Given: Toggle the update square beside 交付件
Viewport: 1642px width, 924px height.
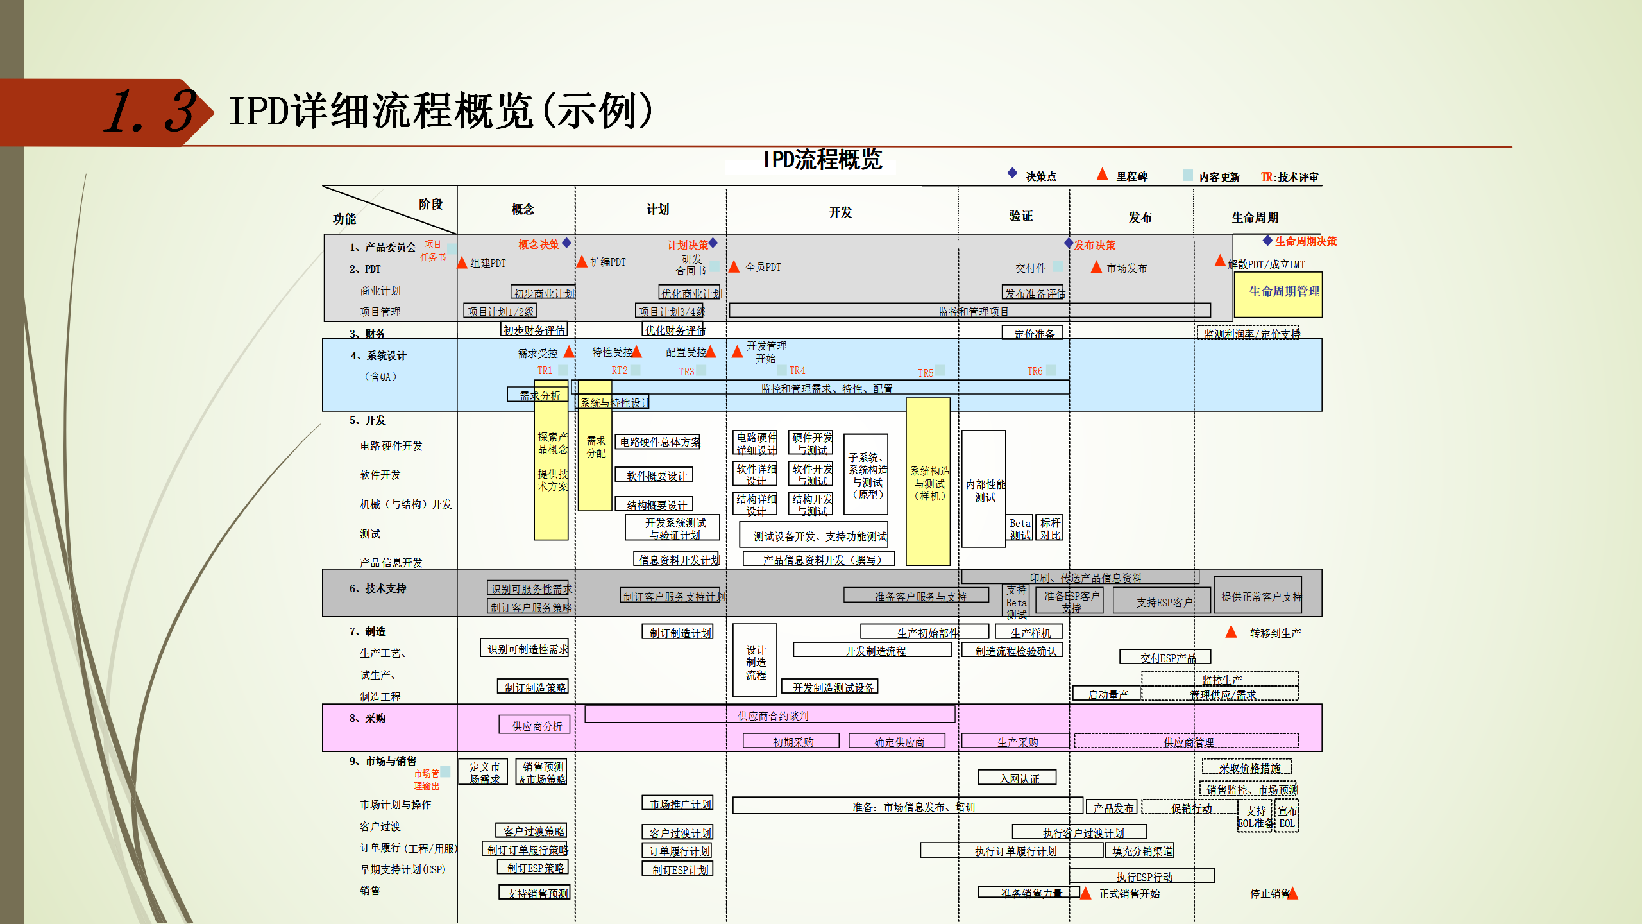Looking at the screenshot, I should coord(1058,268).
